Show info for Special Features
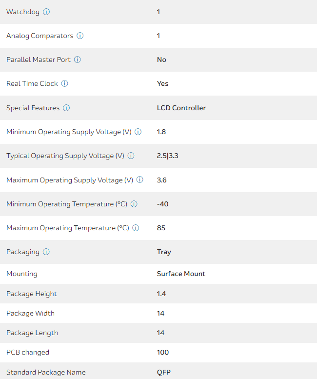Image resolution: width=317 pixels, height=379 pixels. pos(66,108)
